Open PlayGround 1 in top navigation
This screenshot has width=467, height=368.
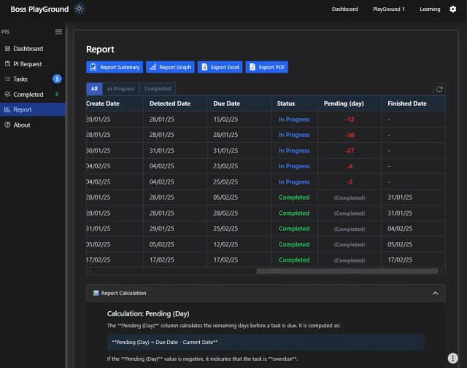click(388, 9)
